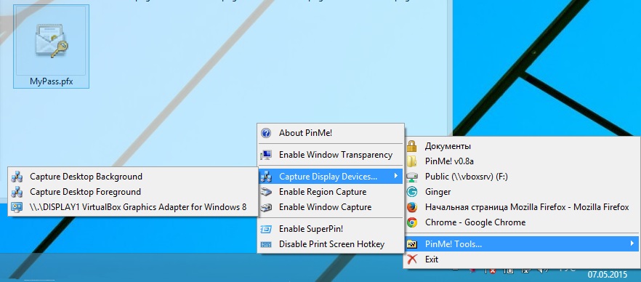641x282 pixels.
Task: Click the scanner icon beside Enable Region Capture
Action: point(266,192)
